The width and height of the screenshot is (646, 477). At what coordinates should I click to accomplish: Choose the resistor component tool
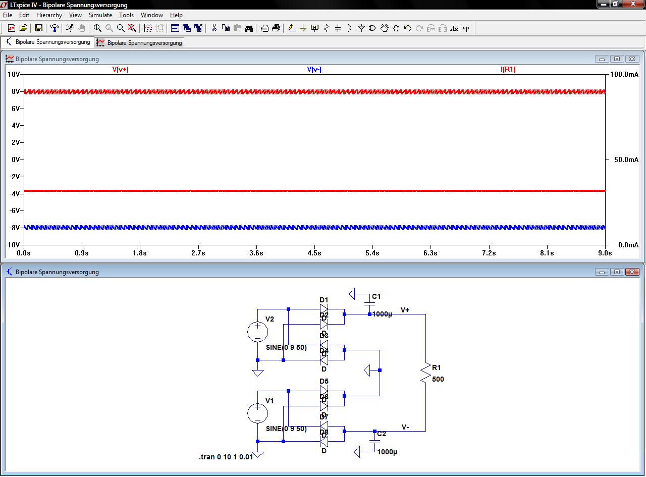click(x=327, y=28)
